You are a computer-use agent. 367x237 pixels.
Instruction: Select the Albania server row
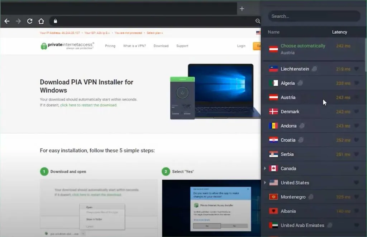(x=314, y=211)
